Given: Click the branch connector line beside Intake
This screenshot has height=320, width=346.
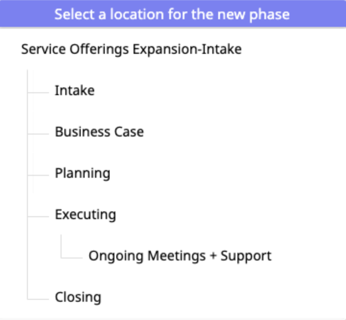Looking at the screenshot, I should click(38, 91).
